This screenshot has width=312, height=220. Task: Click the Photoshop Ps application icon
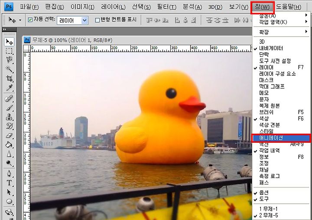[x=9, y=7]
